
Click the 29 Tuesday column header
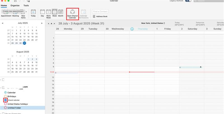click(92, 29)
